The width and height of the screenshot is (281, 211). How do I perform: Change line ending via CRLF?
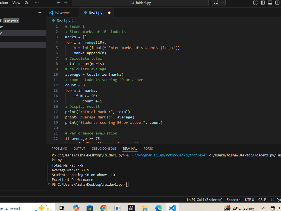click(262, 200)
